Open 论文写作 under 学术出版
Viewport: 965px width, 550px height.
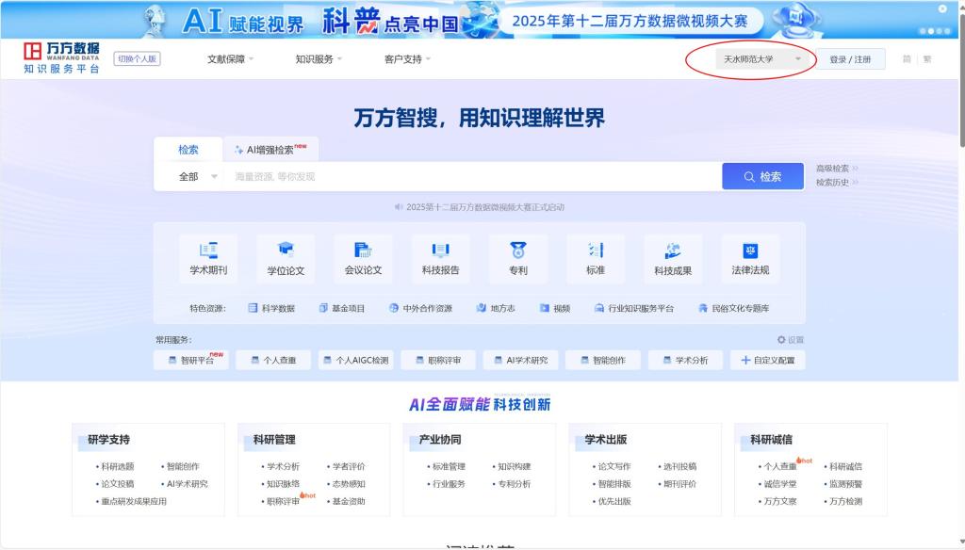click(613, 466)
